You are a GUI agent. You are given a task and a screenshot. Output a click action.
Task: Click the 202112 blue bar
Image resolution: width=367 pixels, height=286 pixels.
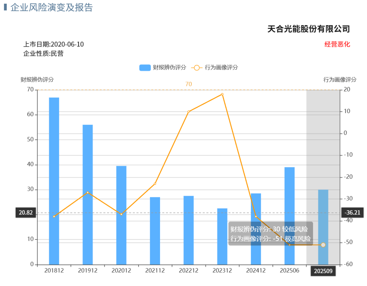[155, 231]
